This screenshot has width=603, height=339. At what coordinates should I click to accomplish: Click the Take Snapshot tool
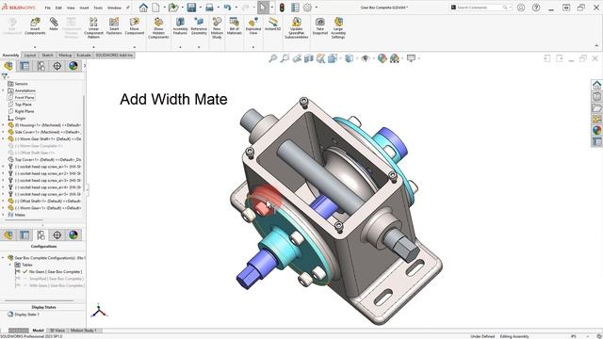320,26
